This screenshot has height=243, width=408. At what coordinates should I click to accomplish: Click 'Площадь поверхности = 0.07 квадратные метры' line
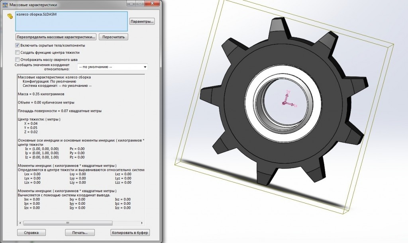point(60,111)
